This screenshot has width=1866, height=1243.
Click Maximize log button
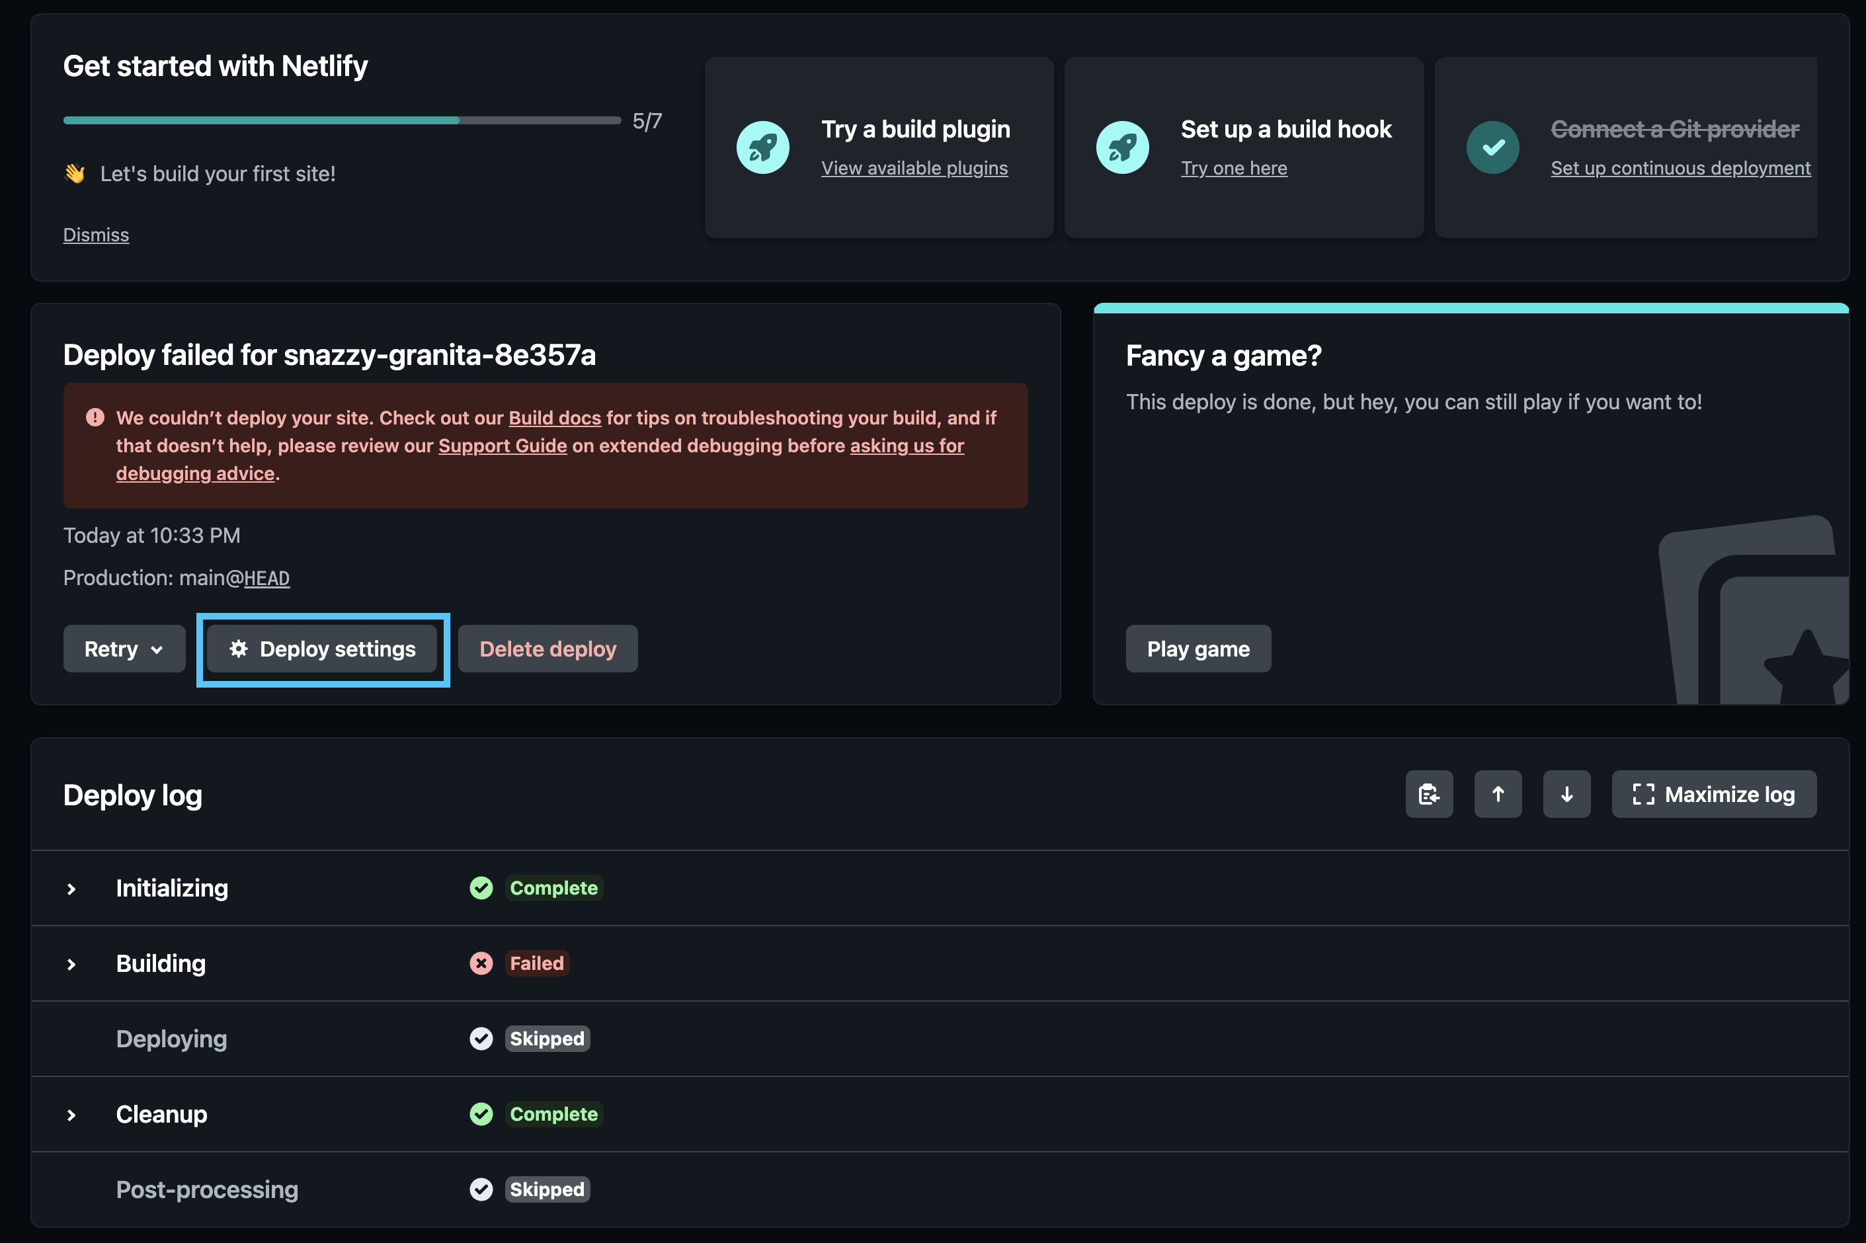pyautogui.click(x=1714, y=794)
